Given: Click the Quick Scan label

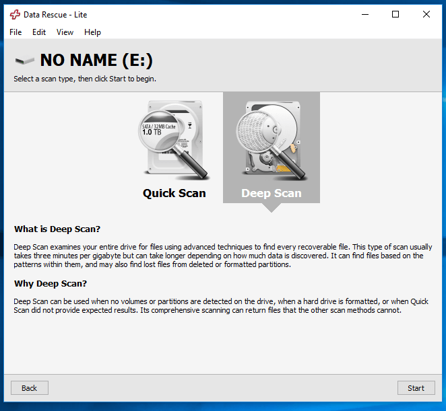Looking at the screenshot, I should click(174, 193).
